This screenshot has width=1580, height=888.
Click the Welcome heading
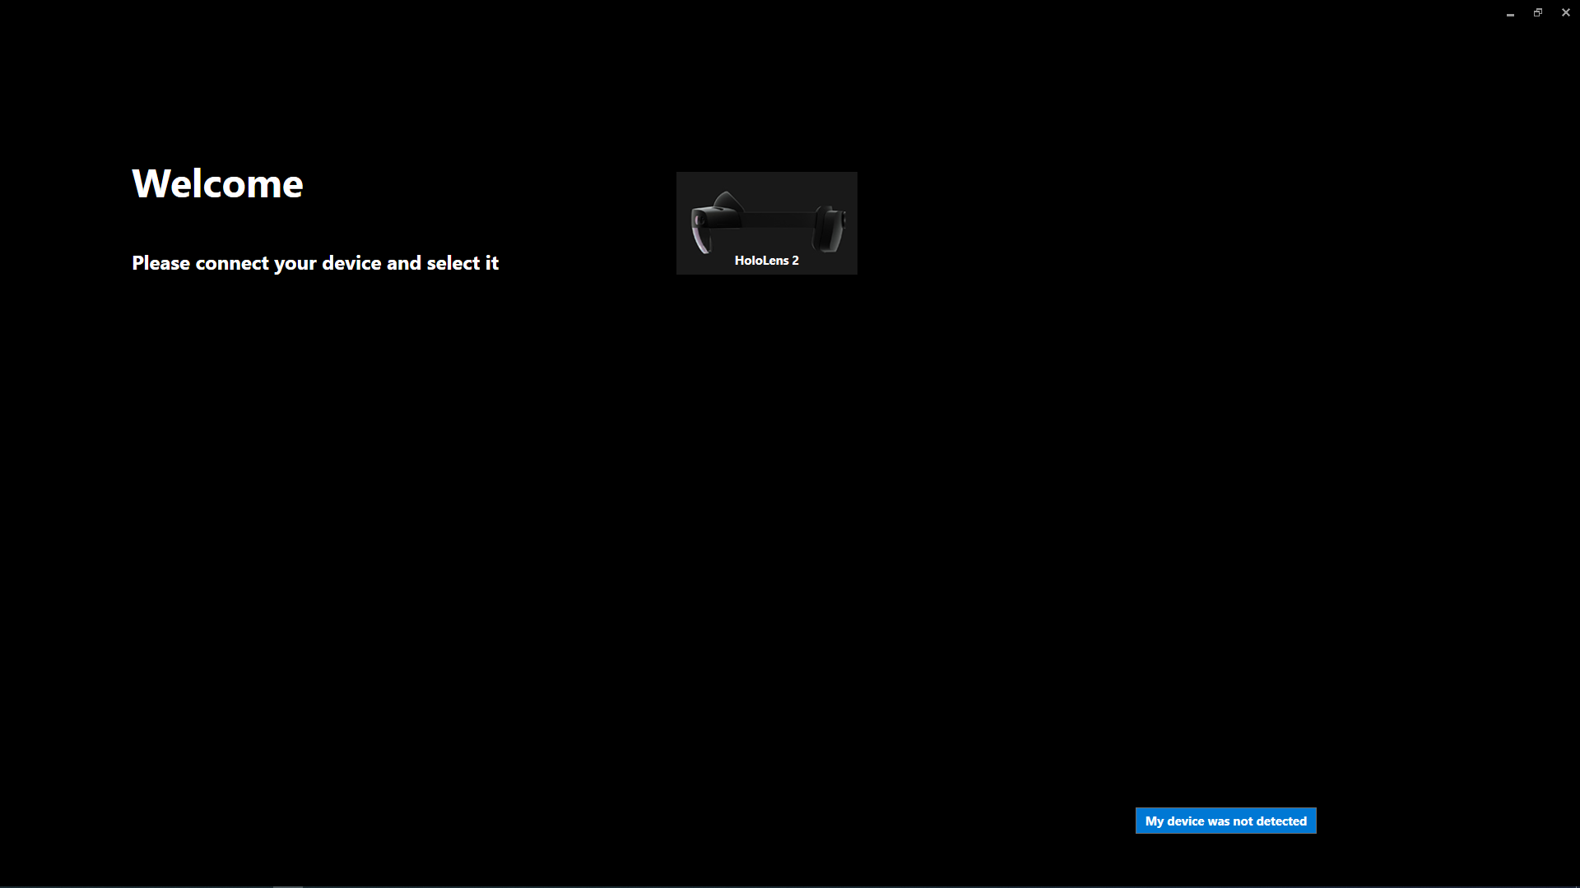coord(217,183)
